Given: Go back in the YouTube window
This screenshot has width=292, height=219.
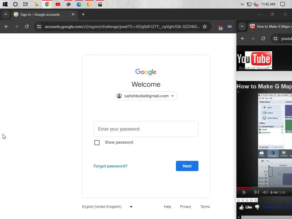Looking at the screenshot, I should pyautogui.click(x=243, y=38).
